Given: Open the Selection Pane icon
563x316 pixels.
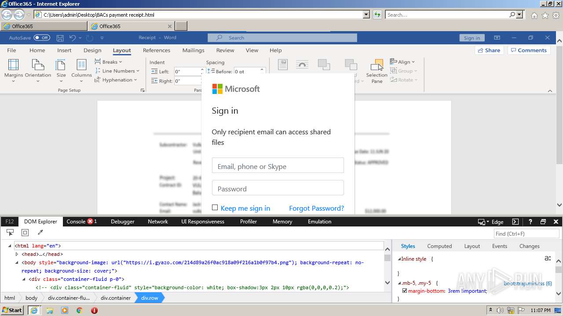Looking at the screenshot, I should coord(377,65).
